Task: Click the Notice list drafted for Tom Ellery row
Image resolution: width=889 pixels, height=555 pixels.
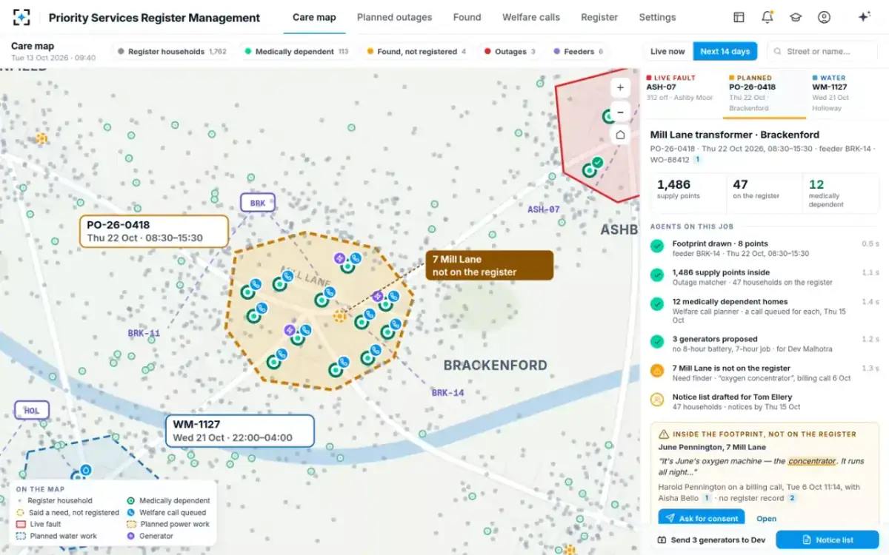Action: coord(764,402)
